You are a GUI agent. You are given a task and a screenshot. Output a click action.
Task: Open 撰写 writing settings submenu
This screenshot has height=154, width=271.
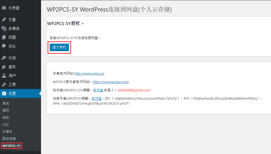[6, 110]
